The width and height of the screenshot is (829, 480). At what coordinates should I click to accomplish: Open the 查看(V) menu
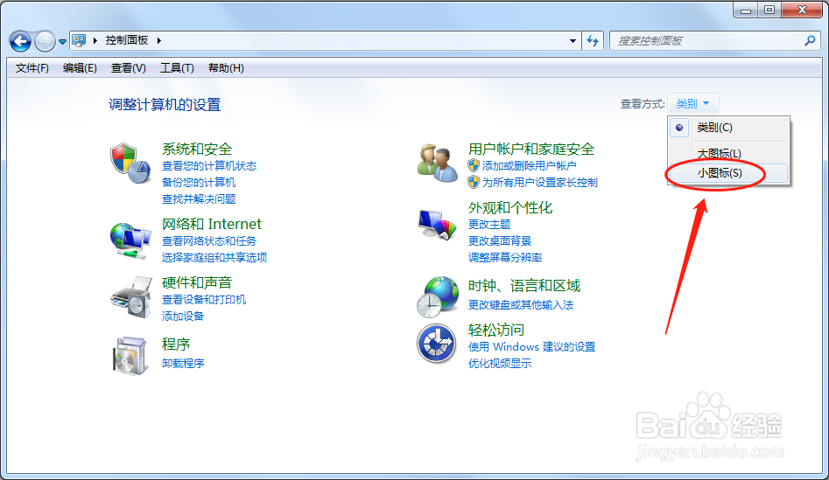click(129, 68)
